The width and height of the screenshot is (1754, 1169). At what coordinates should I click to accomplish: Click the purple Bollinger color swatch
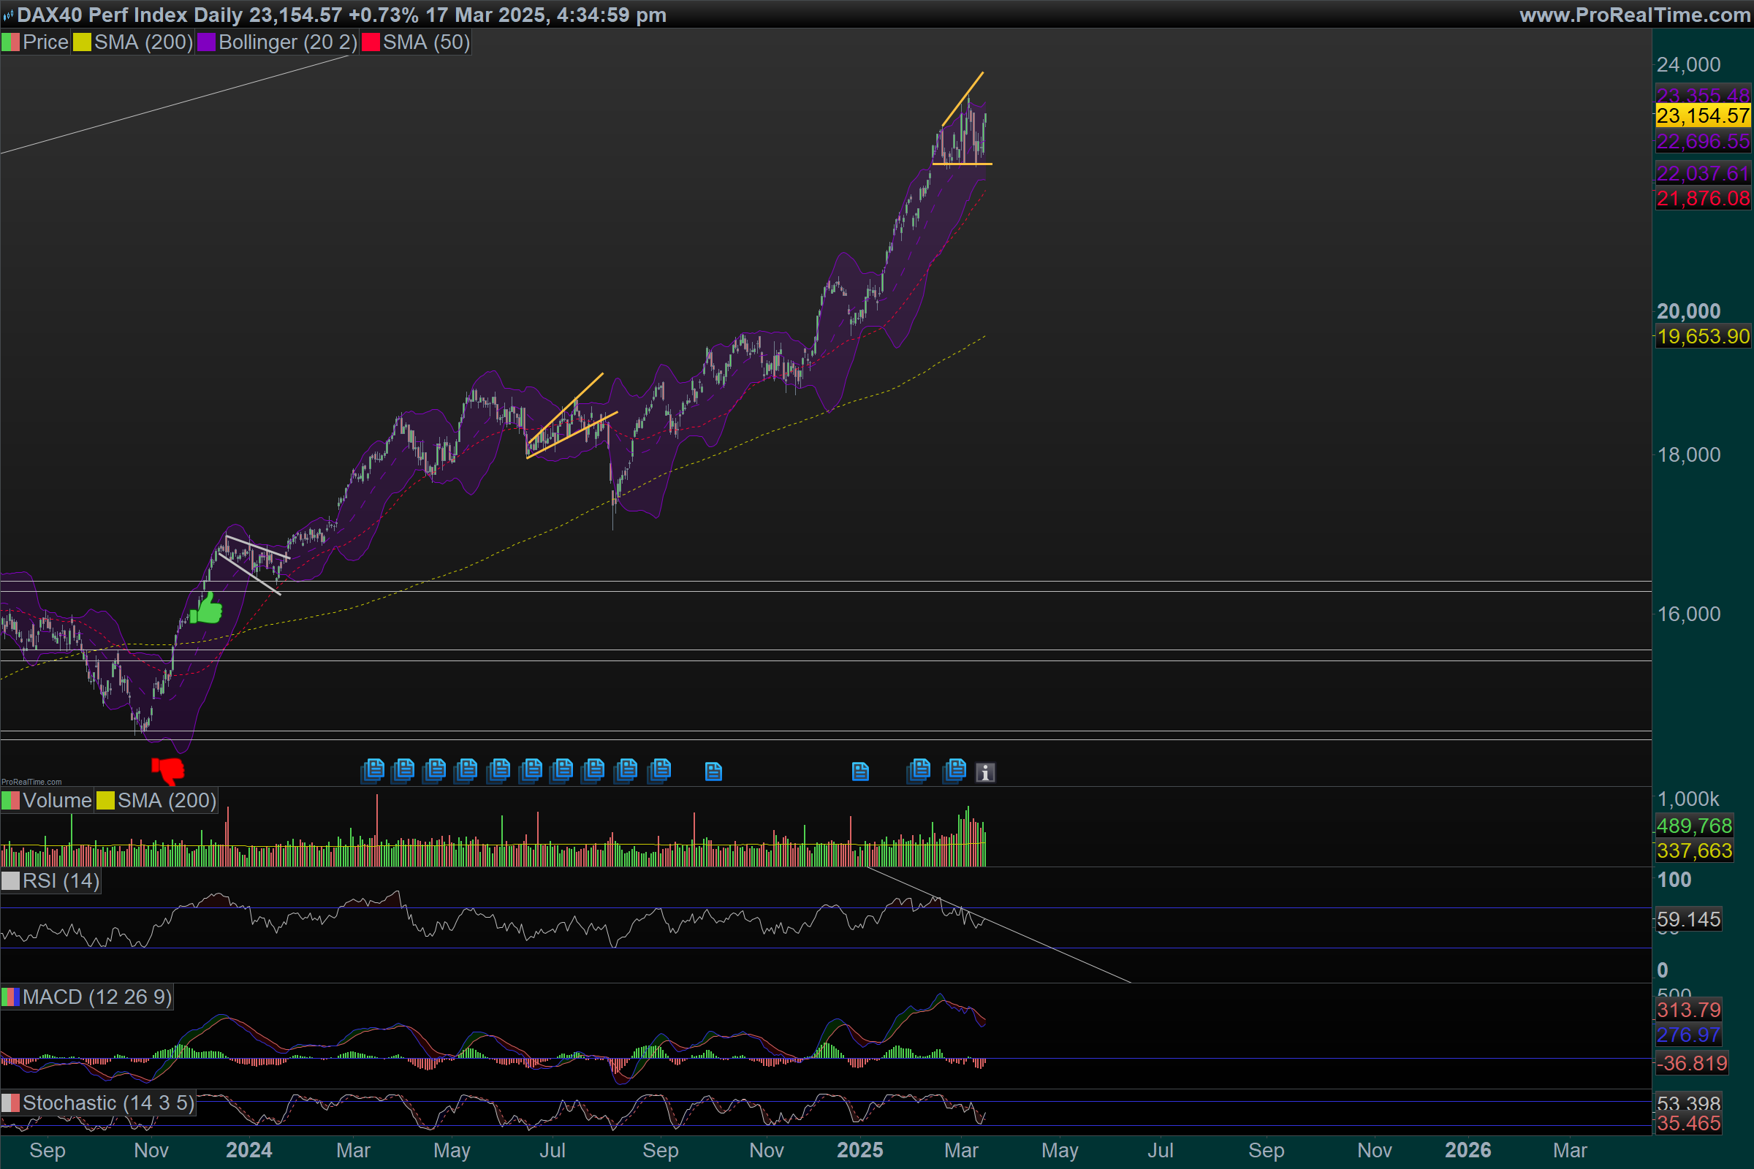[x=206, y=42]
